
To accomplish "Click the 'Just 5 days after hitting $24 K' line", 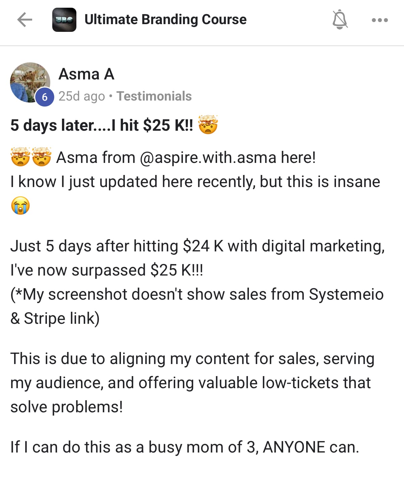I will pyautogui.click(x=197, y=246).
